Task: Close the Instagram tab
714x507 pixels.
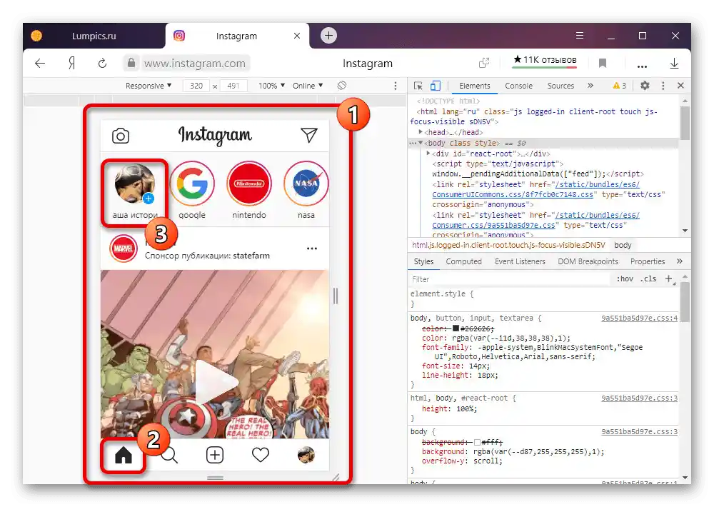Action: pyautogui.click(x=297, y=36)
